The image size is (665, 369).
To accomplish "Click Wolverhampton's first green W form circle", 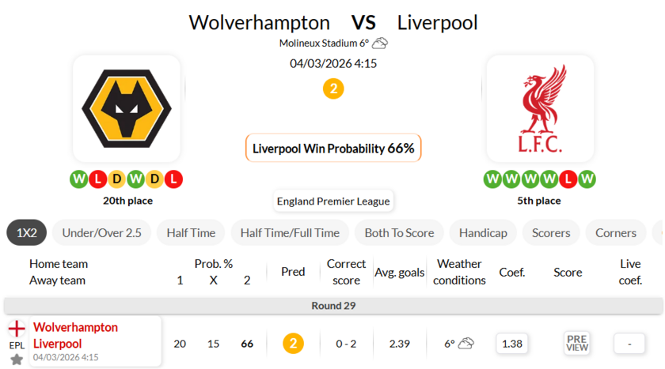I will coord(79,179).
